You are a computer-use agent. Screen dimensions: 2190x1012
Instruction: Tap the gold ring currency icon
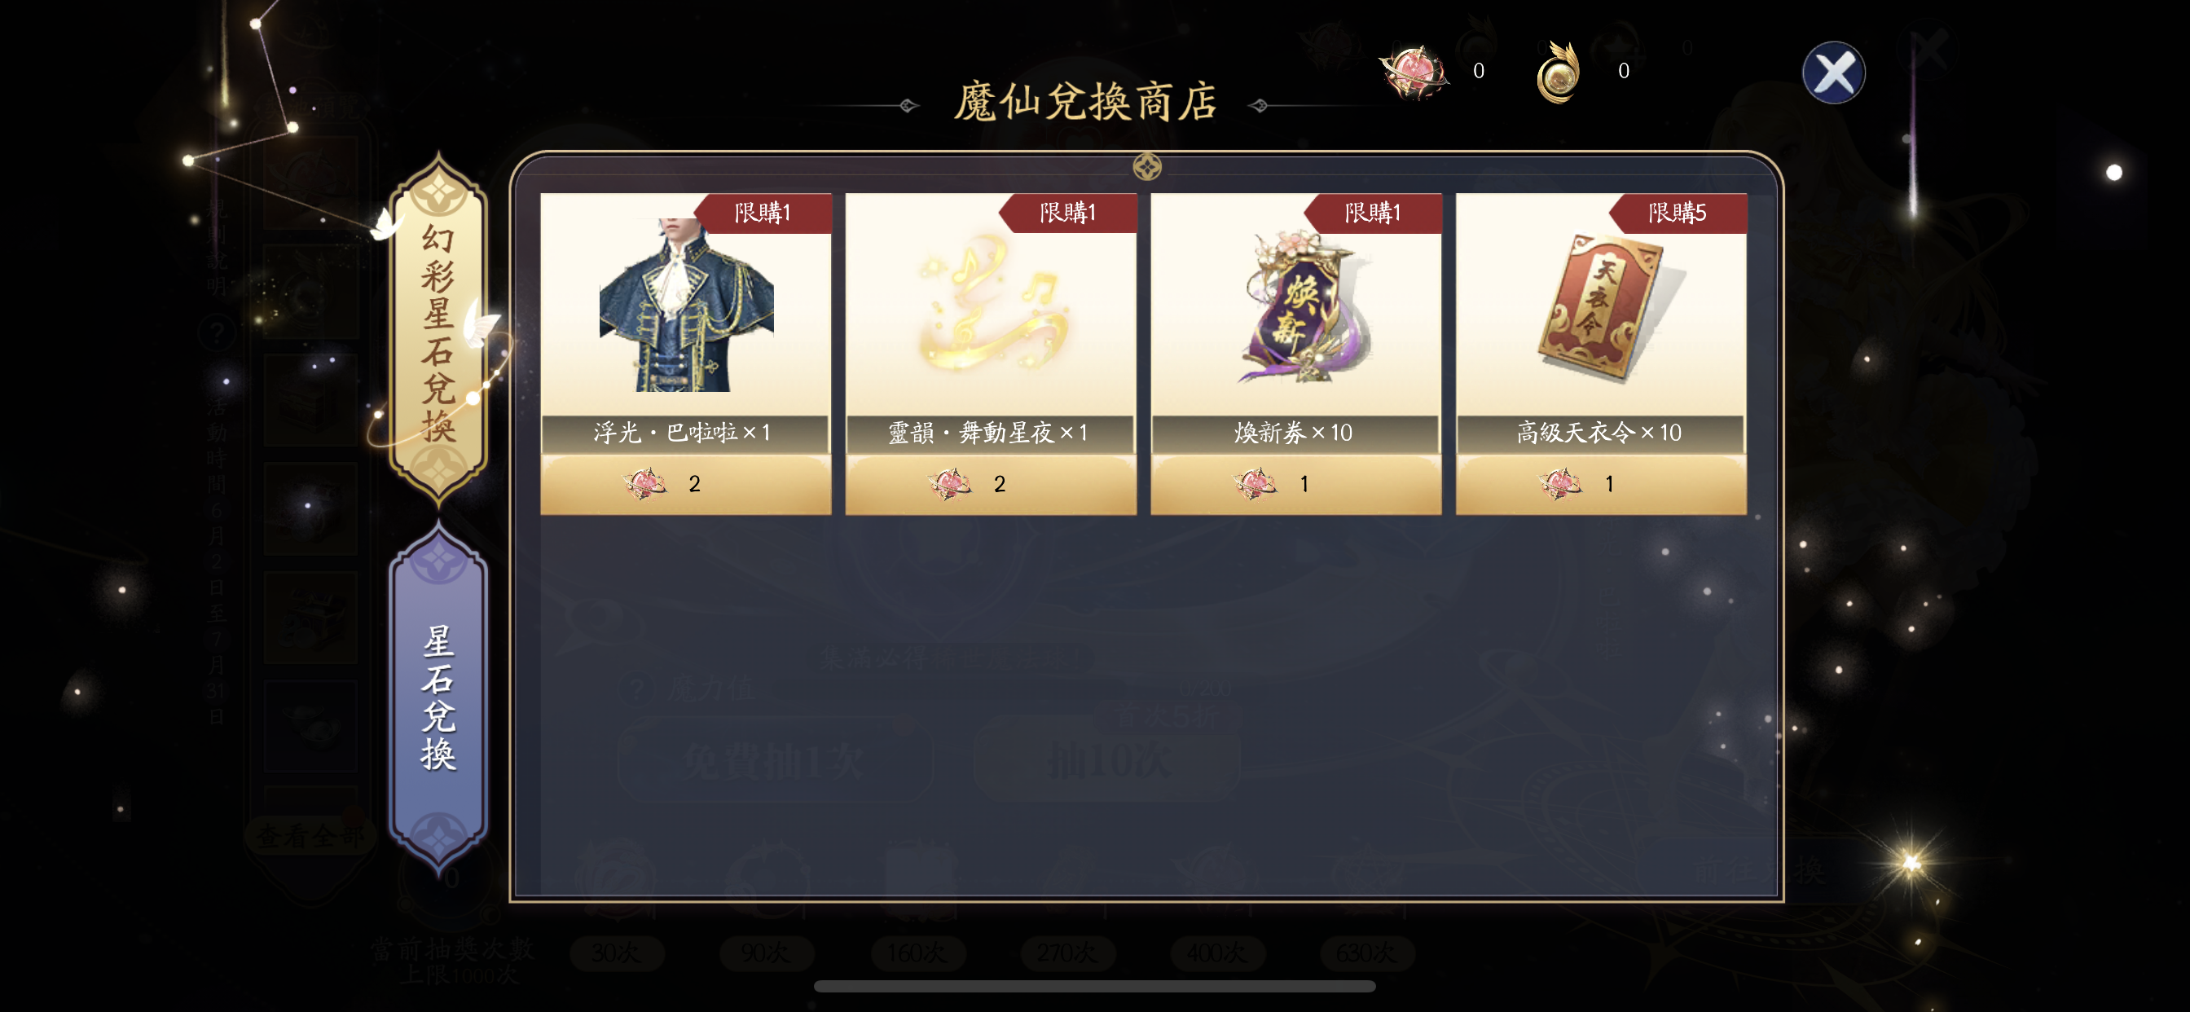(x=1558, y=72)
